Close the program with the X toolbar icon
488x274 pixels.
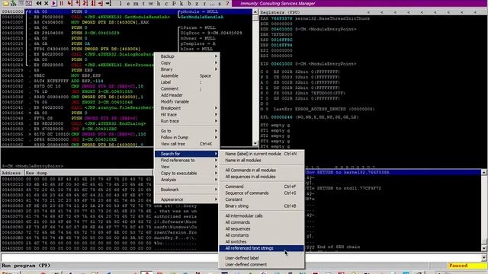(46, 3)
